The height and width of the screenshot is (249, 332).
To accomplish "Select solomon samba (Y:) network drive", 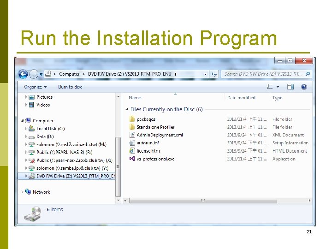I will coord(72,168).
